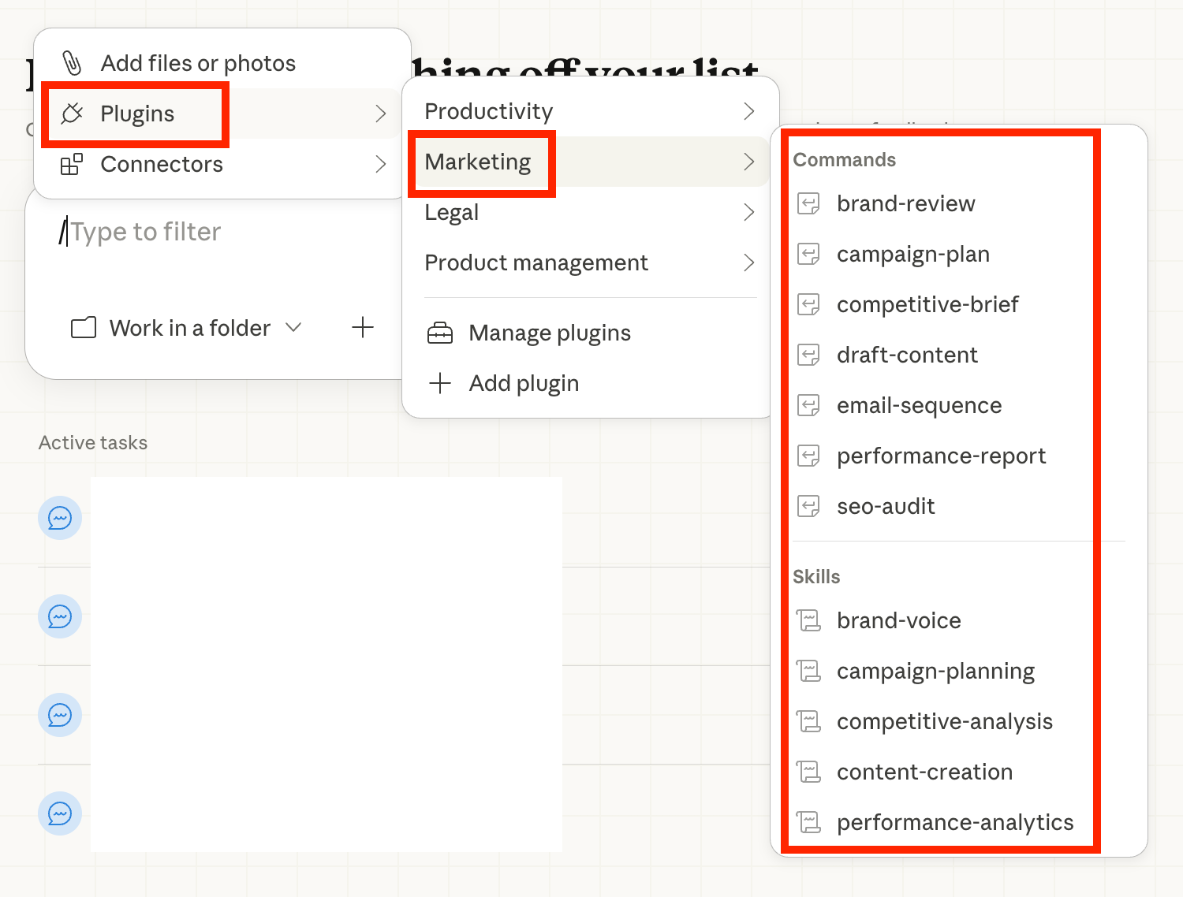The image size is (1183, 897).
Task: Open the first active task chat icon
Action: pos(60,518)
